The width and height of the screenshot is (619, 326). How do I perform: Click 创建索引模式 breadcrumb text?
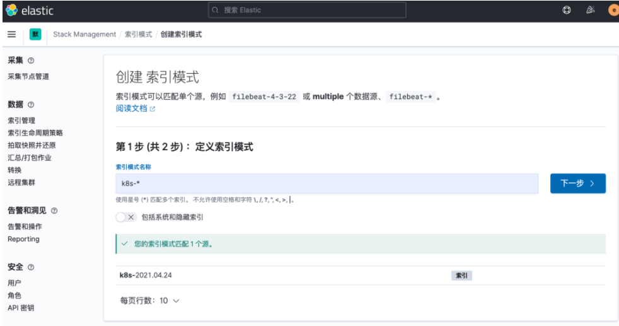[x=181, y=34]
